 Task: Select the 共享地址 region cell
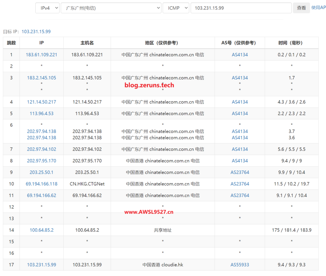coord(163,230)
